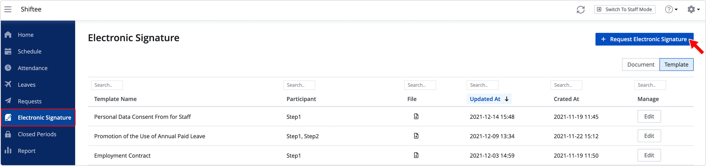Focus the Template Name search field
This screenshot has height=166, width=706.
107,85
